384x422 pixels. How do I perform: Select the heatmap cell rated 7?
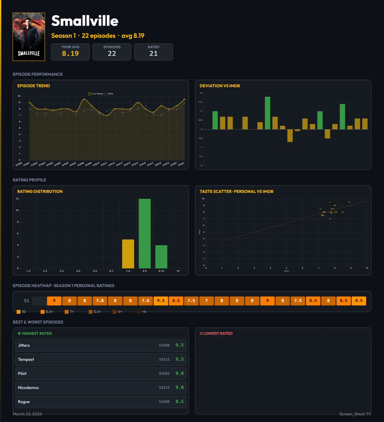(x=207, y=301)
